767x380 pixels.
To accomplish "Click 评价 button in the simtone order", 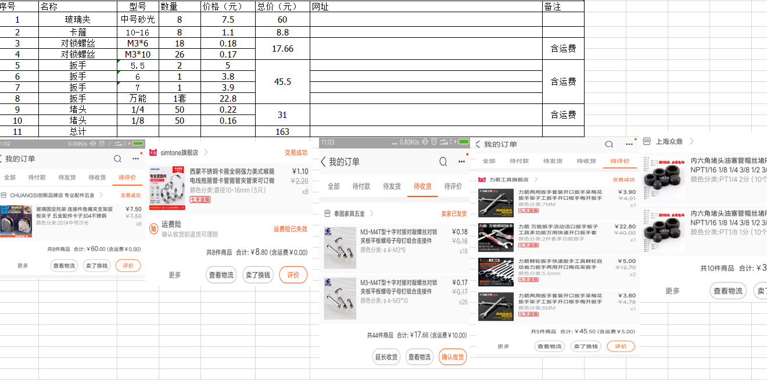I will point(293,275).
